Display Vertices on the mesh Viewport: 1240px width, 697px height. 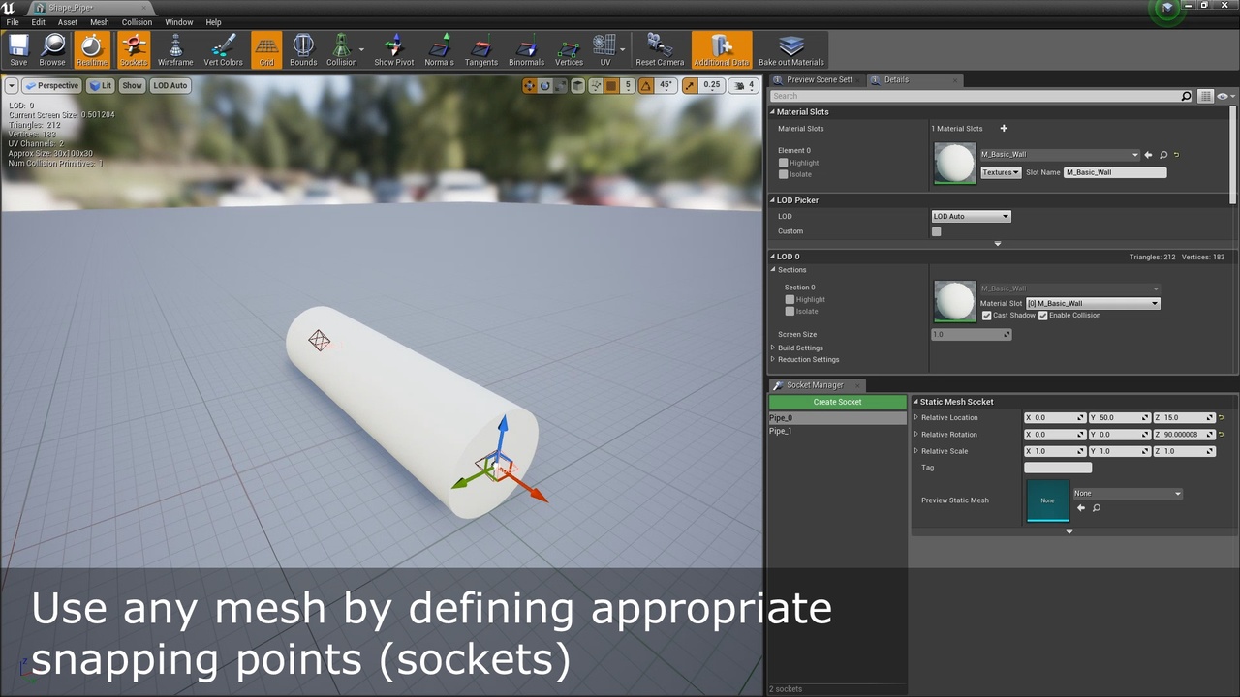(x=569, y=50)
